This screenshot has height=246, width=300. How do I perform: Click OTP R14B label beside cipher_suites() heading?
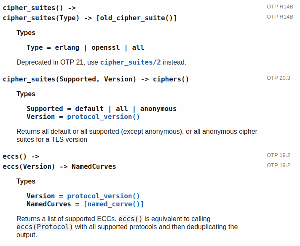pos(280,7)
